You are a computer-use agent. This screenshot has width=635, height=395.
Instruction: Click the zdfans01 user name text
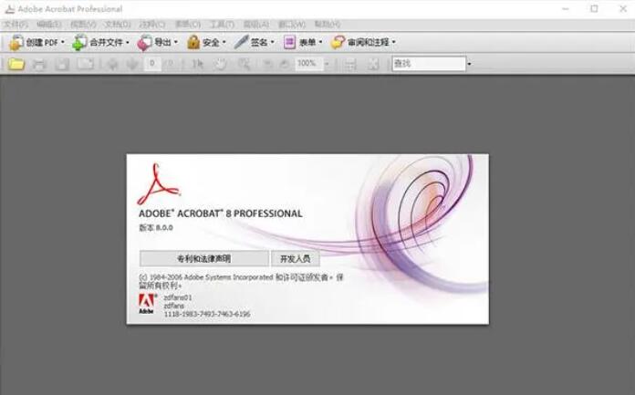[x=178, y=297]
